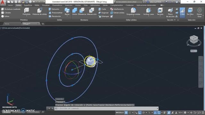Click the MODELO status bar button
Screen dimensions: 205x115
click(119, 112)
